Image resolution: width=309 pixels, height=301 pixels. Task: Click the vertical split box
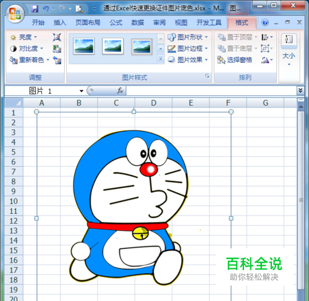(x=301, y=100)
